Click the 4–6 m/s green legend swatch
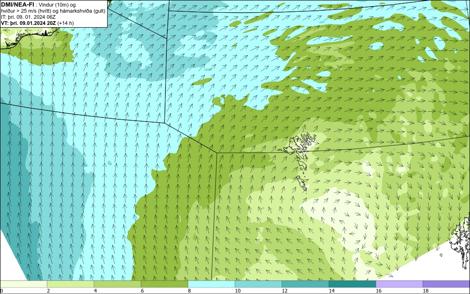Screen dimensions: 470x294 (x=117, y=284)
